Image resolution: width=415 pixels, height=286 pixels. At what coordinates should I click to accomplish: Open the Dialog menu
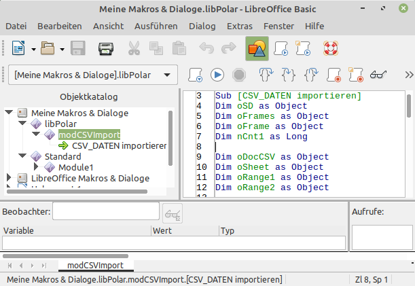pos(202,26)
